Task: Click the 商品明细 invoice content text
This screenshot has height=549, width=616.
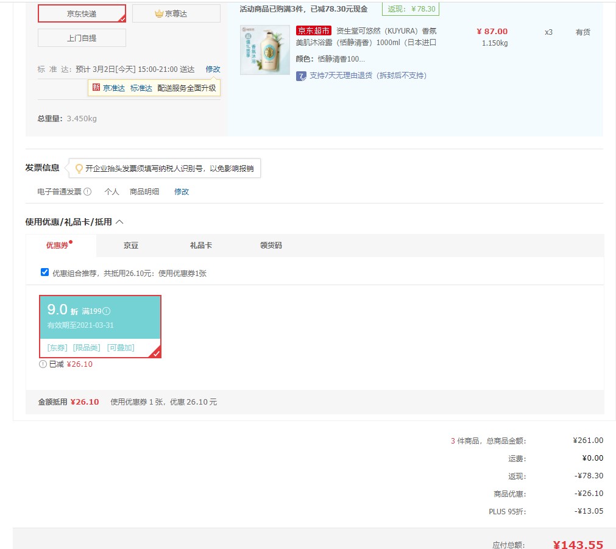Action: click(x=144, y=192)
